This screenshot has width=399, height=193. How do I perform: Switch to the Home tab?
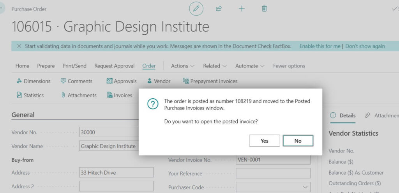click(x=22, y=66)
